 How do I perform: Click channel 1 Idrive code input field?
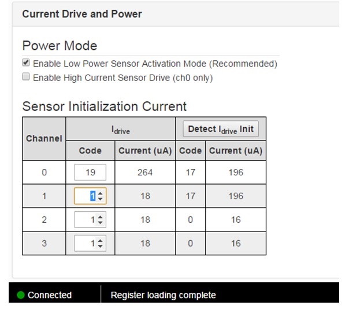point(87,196)
